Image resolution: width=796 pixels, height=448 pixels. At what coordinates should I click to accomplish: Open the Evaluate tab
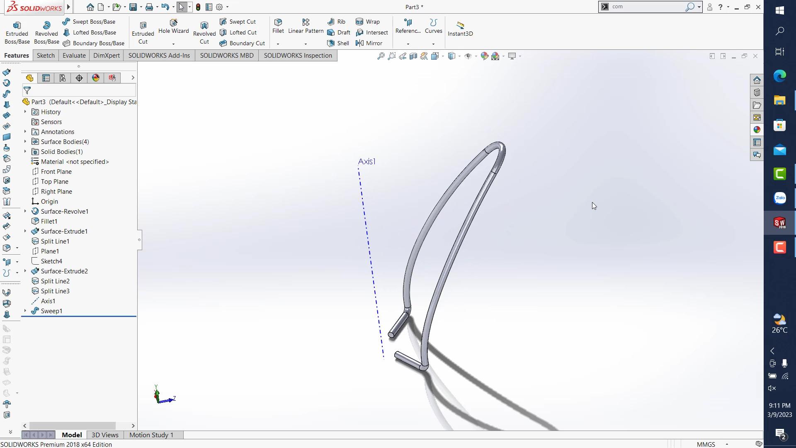74,56
